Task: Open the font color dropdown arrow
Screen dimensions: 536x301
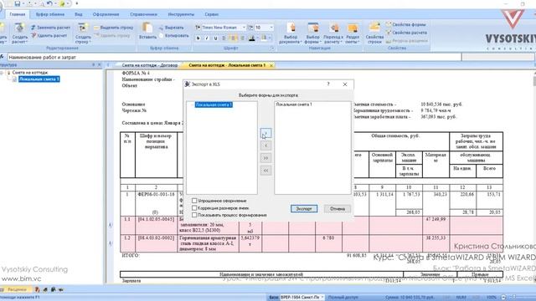Action: coord(257,38)
